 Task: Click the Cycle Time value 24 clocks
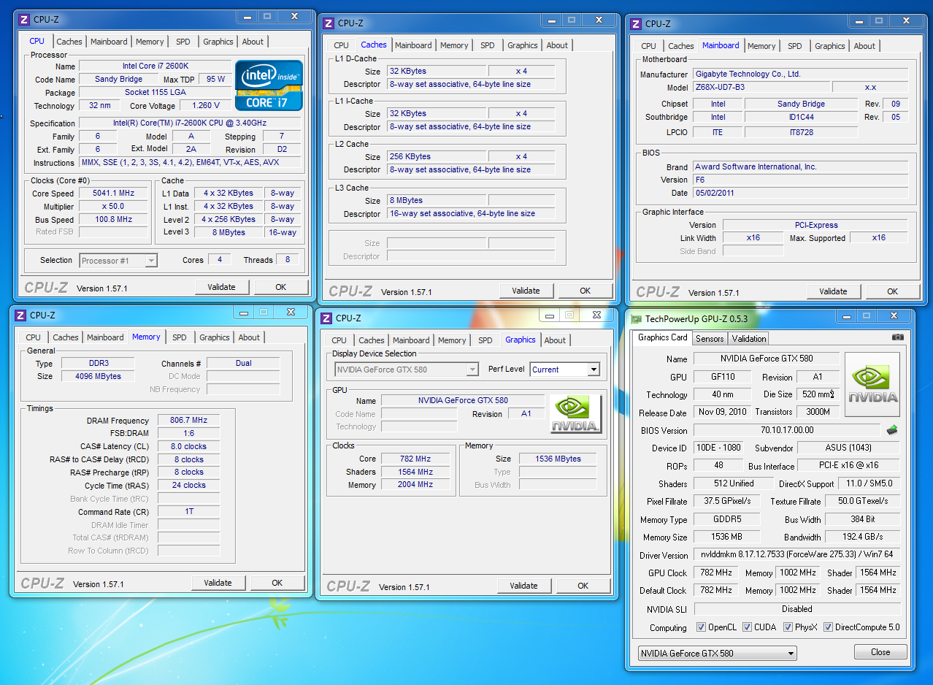[188, 486]
